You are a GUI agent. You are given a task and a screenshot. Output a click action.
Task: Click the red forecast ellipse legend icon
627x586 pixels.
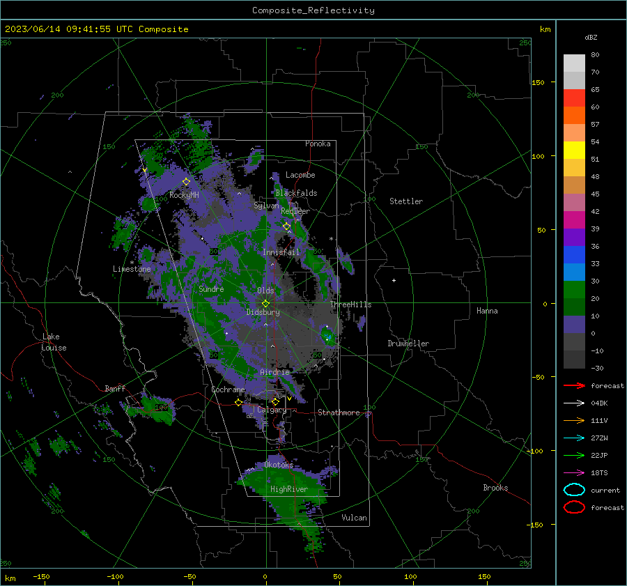pos(574,507)
